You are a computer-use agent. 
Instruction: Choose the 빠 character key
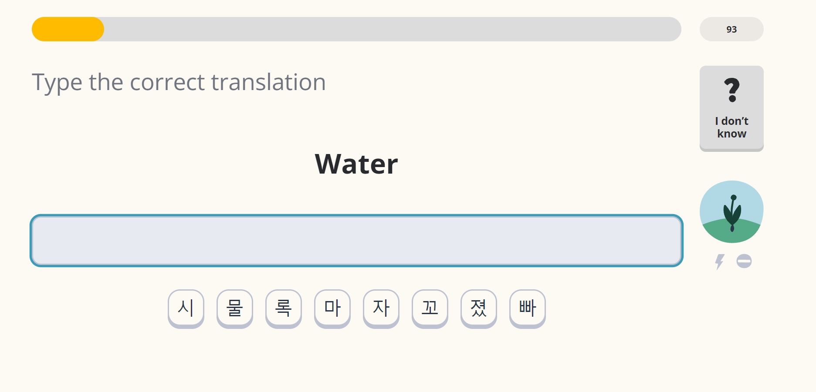[528, 308]
